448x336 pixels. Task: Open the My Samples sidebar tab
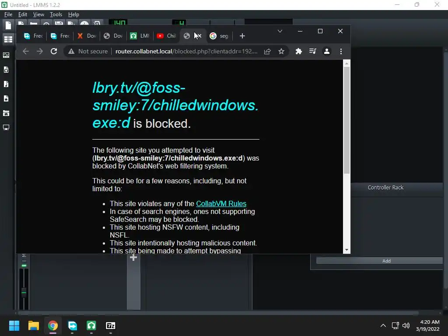6,84
